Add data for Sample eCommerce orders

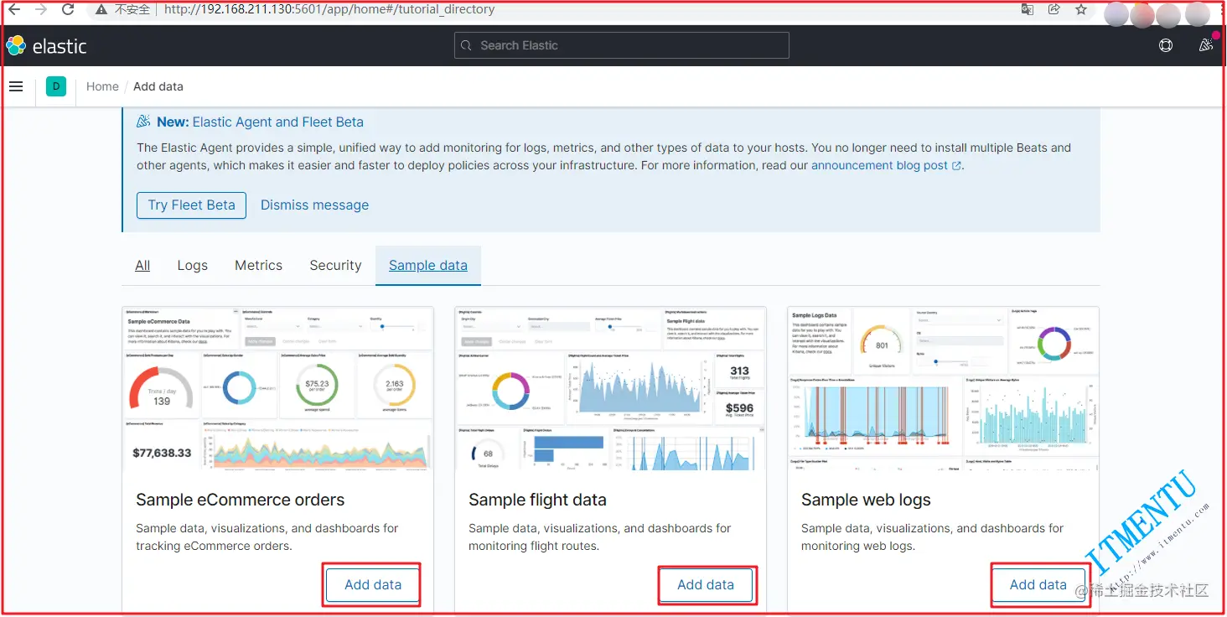(372, 585)
